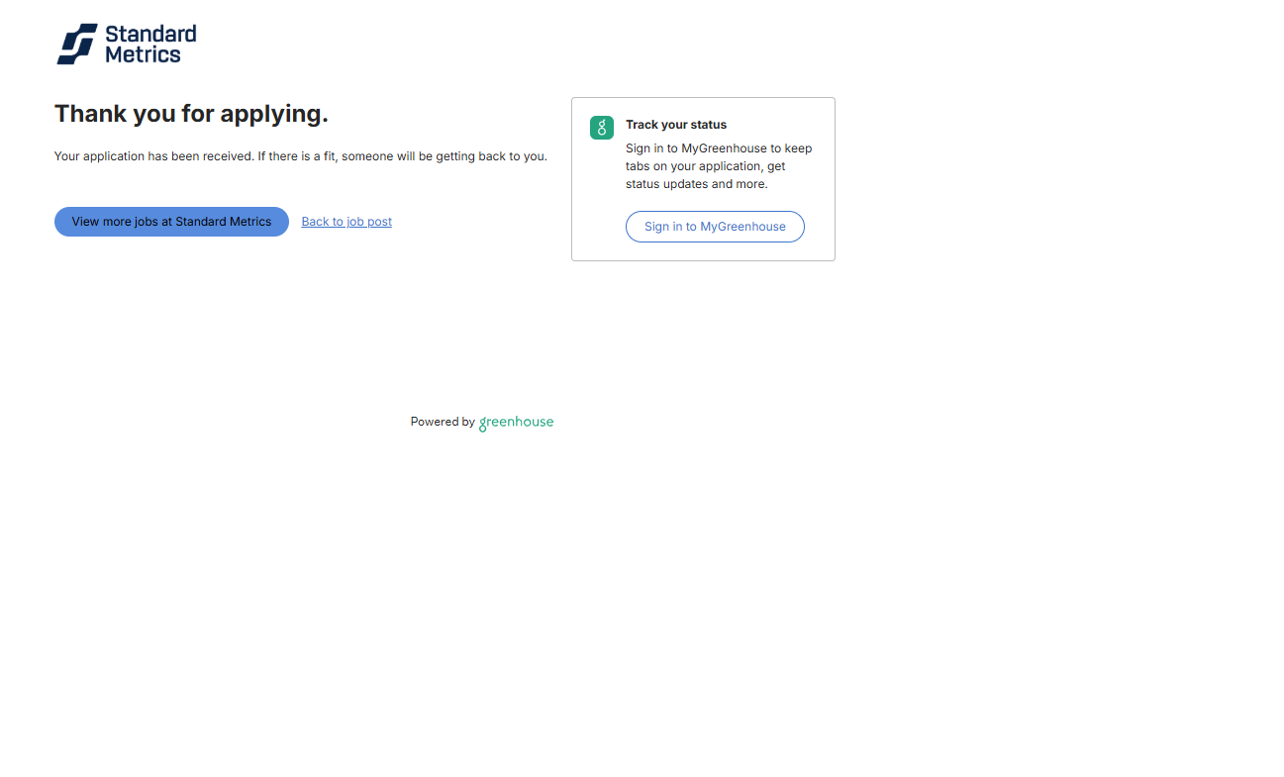Click the first line of card description
This screenshot has height=777, width=1284.
pos(719,148)
